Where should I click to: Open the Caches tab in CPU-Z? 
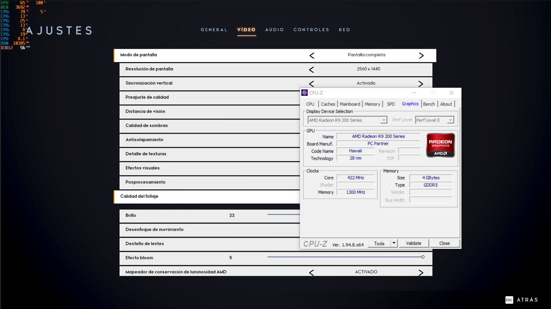coord(328,104)
